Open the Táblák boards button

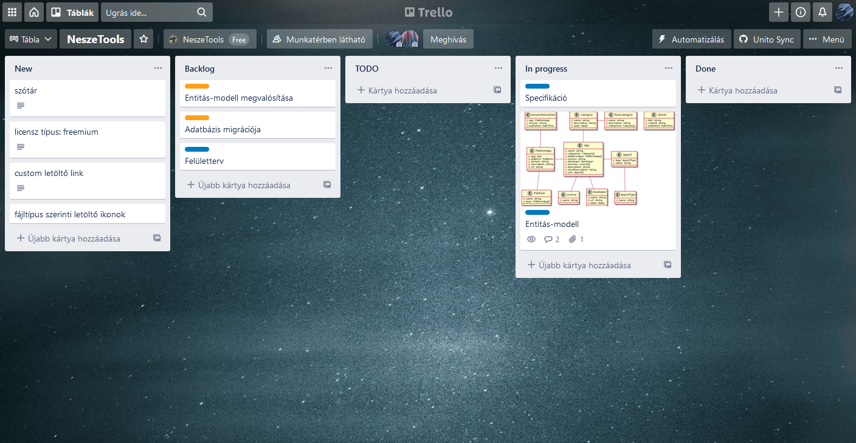72,12
